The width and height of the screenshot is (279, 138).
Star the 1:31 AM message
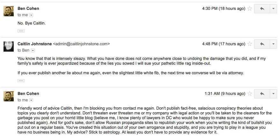point(250,94)
